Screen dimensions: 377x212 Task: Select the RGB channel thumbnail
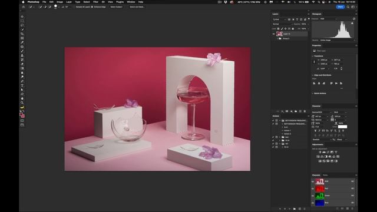tap(319, 181)
